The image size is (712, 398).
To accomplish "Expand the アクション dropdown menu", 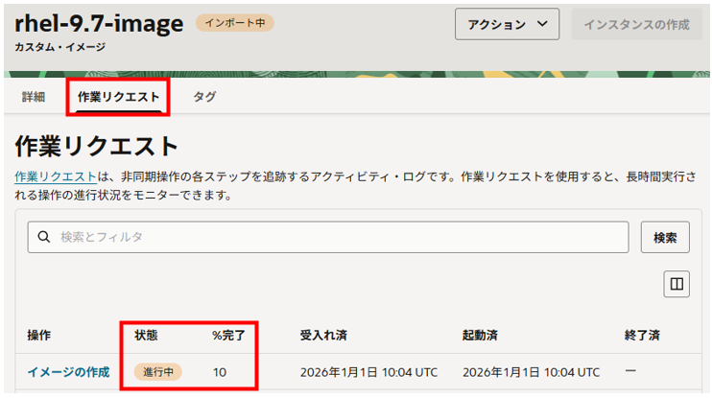I will [507, 25].
